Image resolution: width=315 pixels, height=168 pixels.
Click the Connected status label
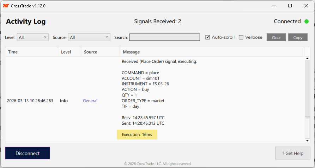tap(287, 21)
